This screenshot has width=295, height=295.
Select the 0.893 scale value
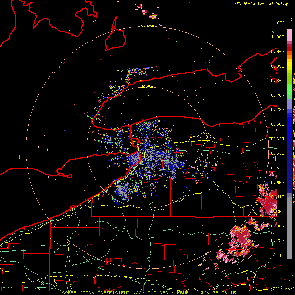point(278,66)
